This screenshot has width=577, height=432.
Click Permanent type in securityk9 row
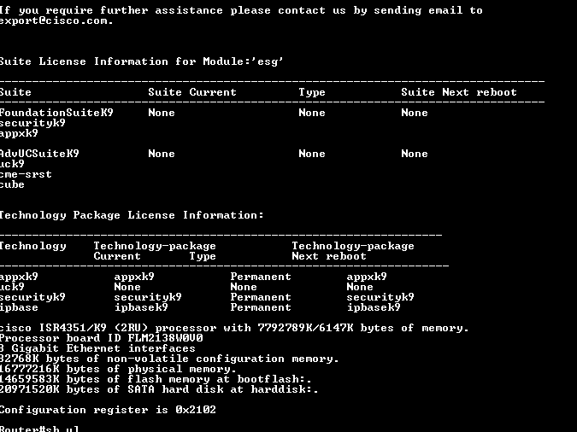pyautogui.click(x=261, y=297)
